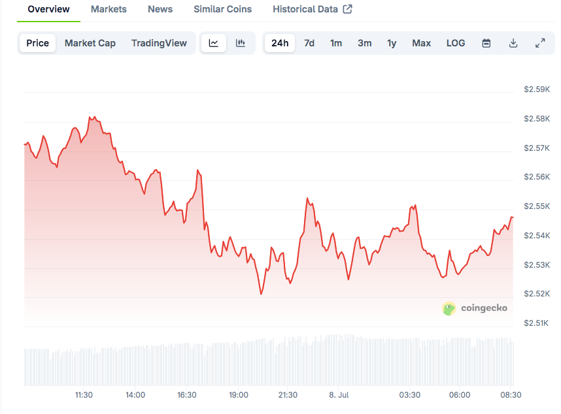The height and width of the screenshot is (414, 561).
Task: Open the Similar Coins tab
Action: (x=223, y=9)
